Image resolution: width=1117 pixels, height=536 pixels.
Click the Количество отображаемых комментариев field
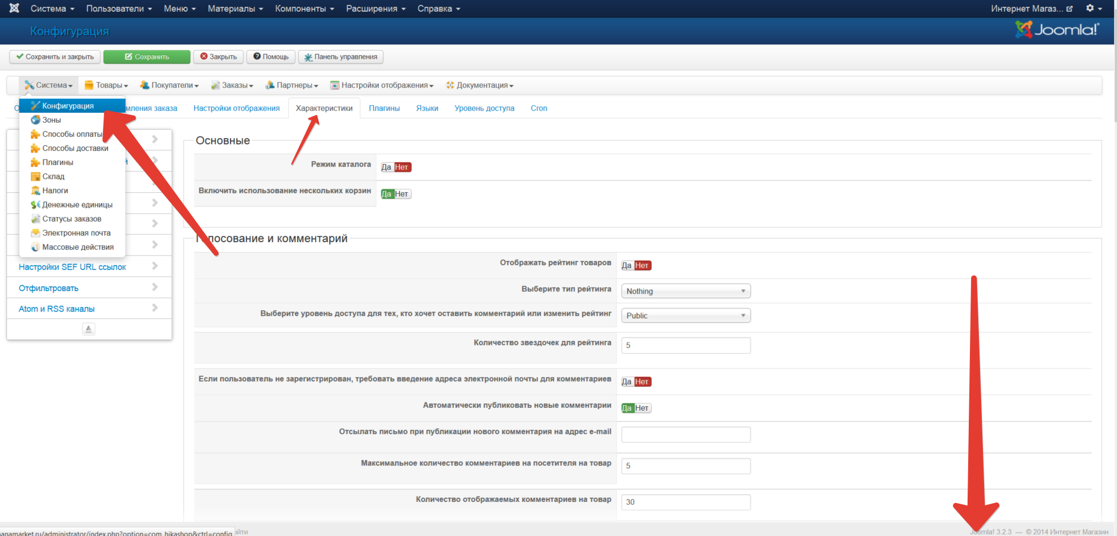[x=686, y=503]
